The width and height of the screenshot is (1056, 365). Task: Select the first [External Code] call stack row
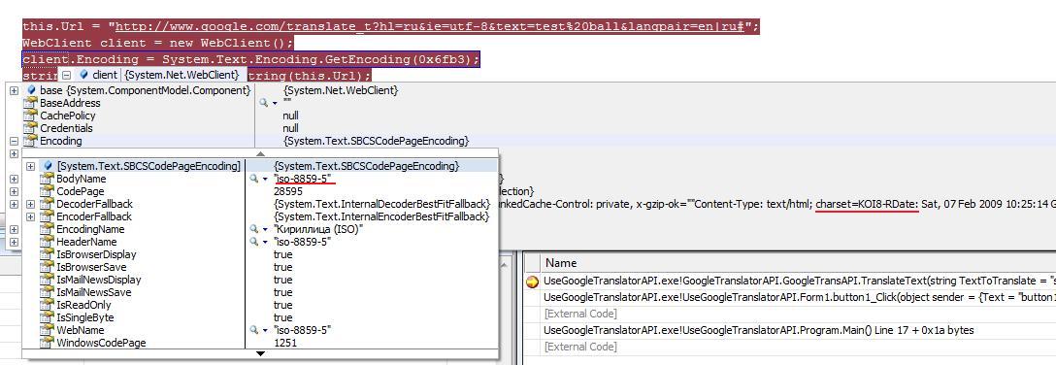coord(580,314)
